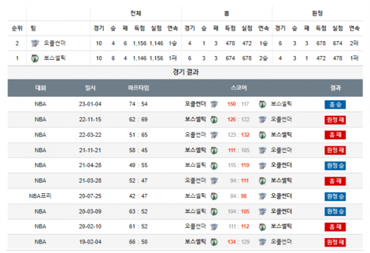The image size is (370, 253).
Task: Click Celtics logo in 20-03-09 match row
Action: pyautogui.click(x=214, y=212)
